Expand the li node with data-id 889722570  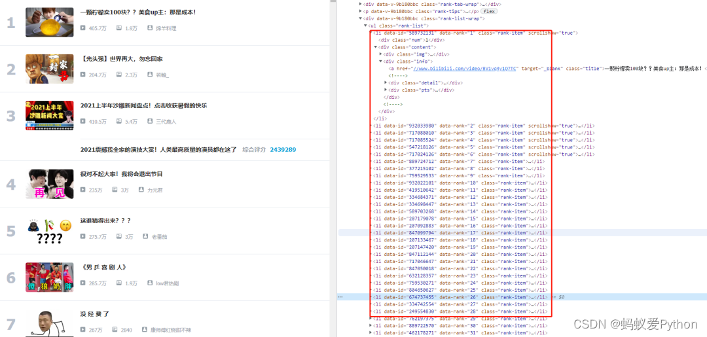pyautogui.click(x=371, y=326)
